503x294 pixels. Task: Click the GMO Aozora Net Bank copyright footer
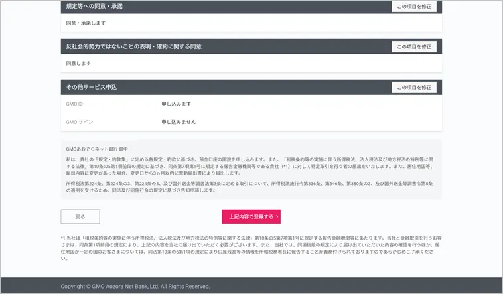(x=135, y=286)
